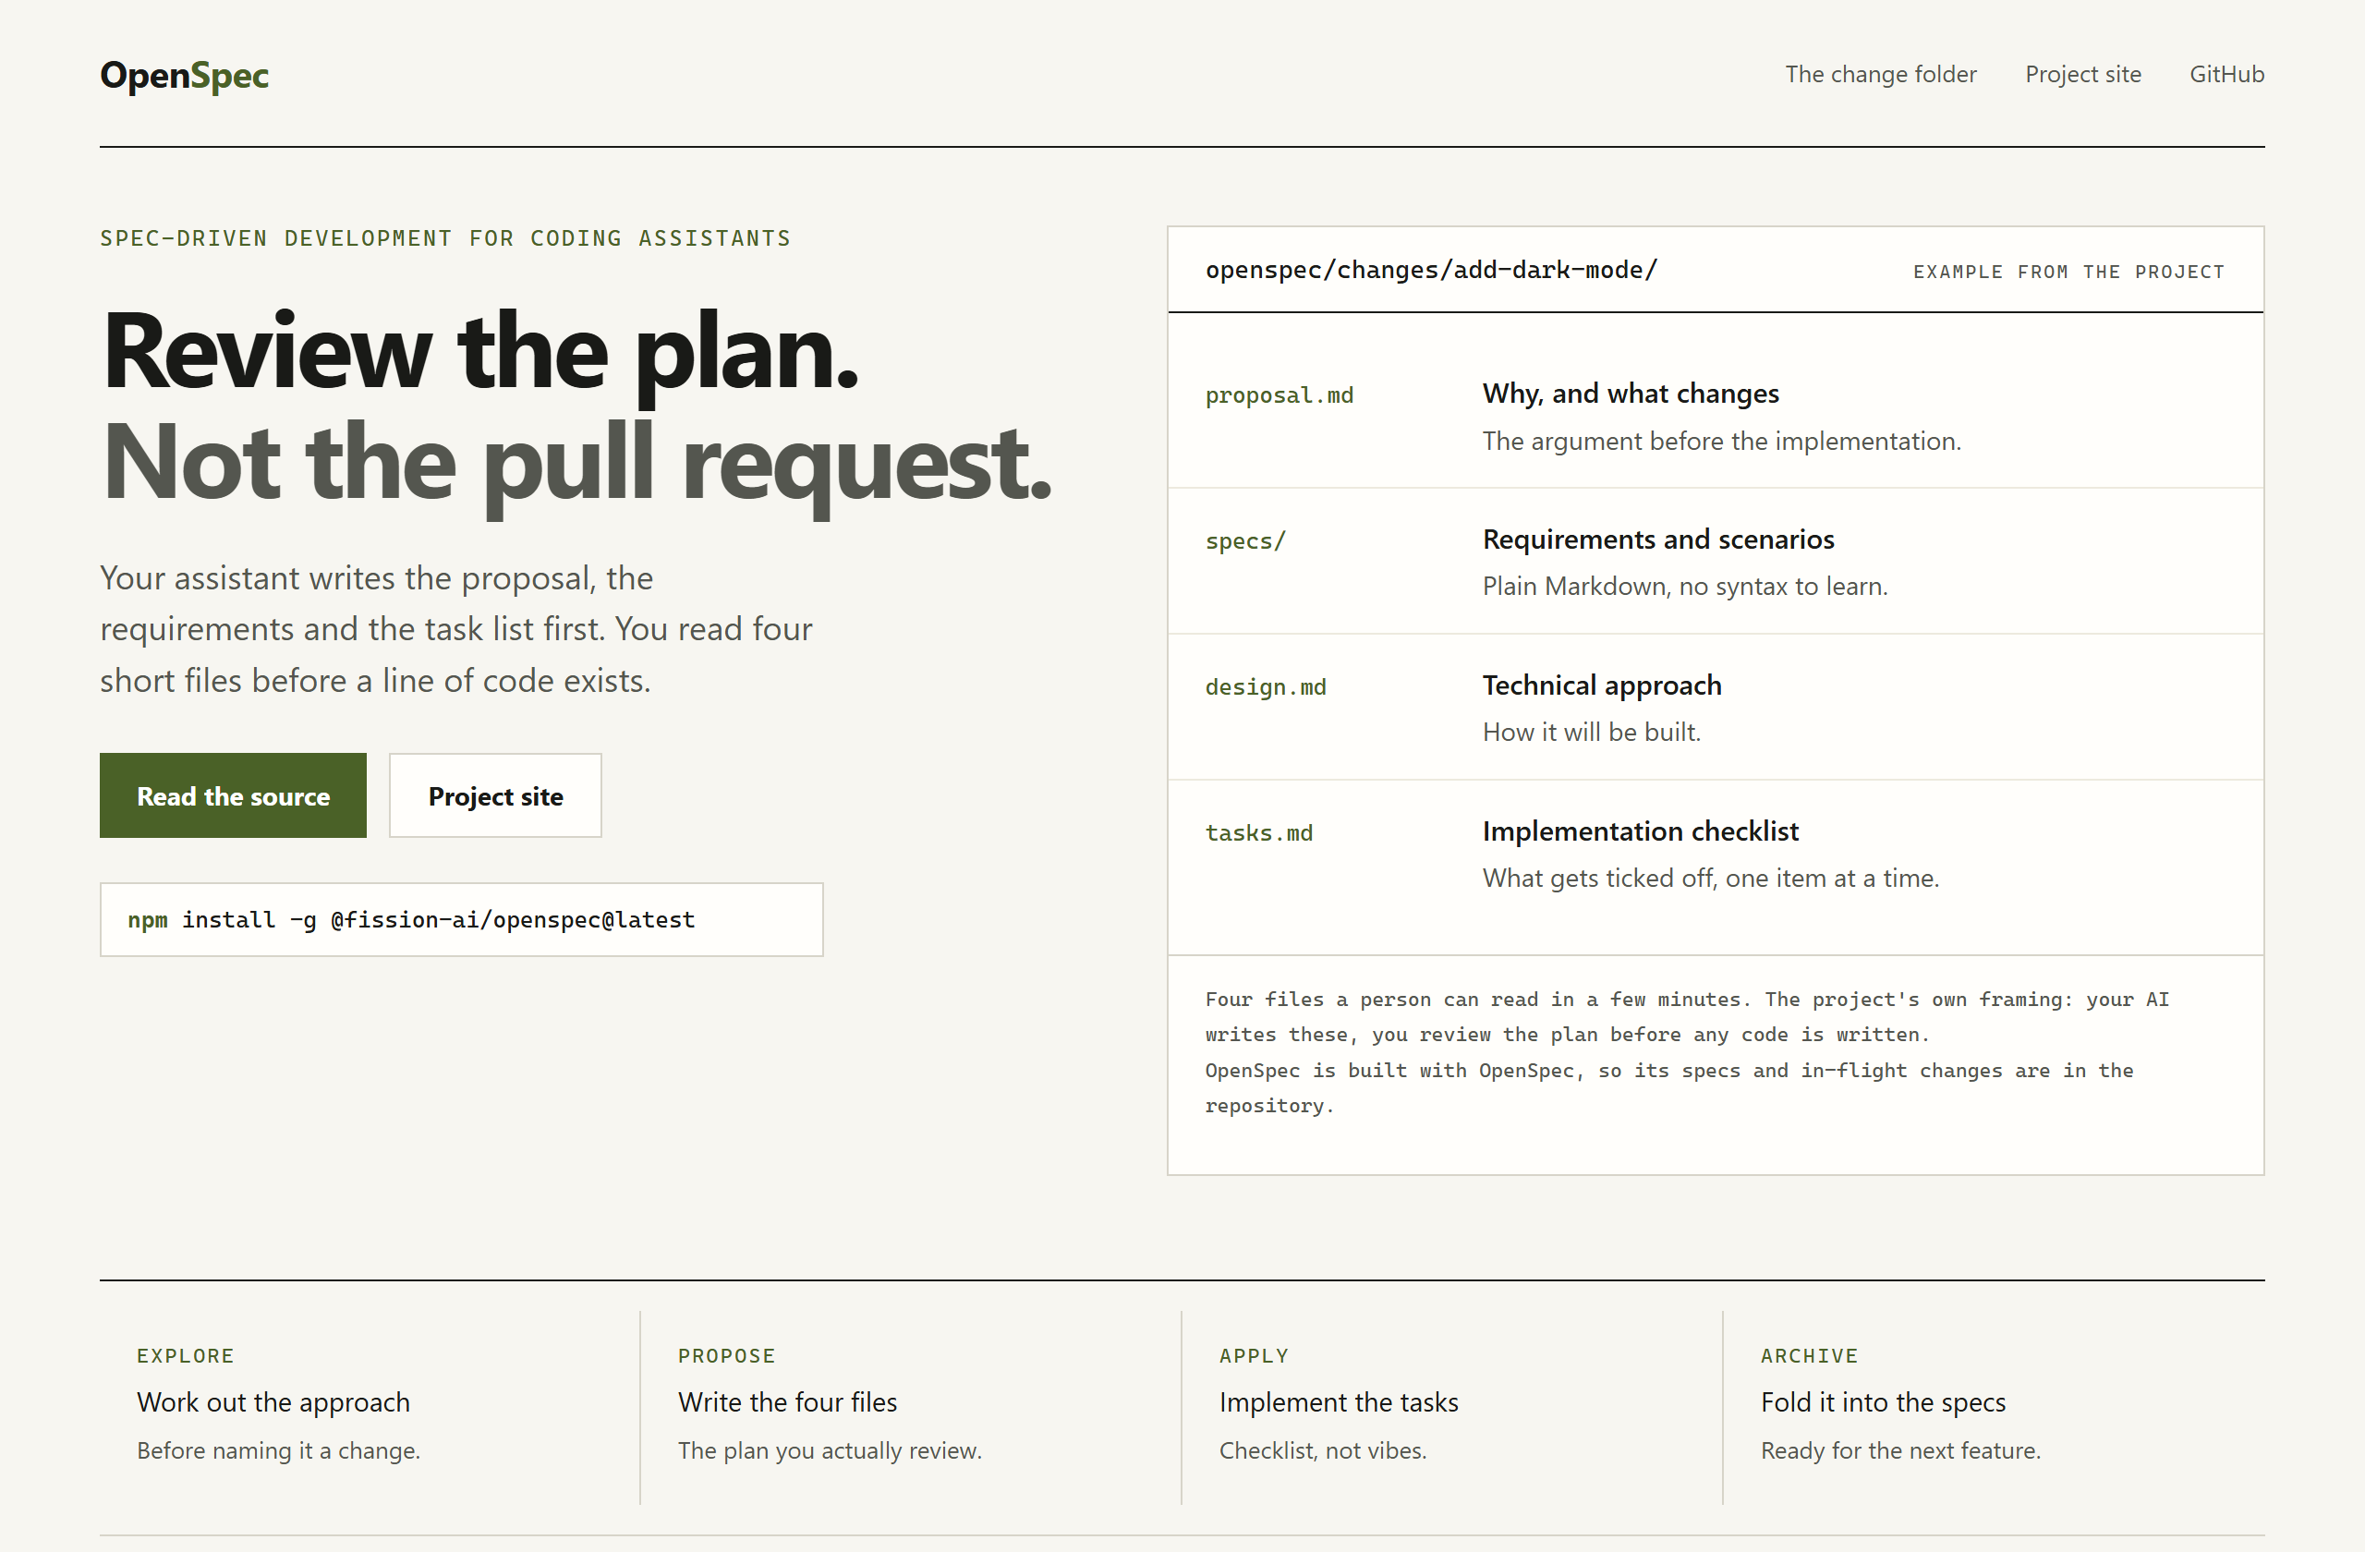This screenshot has width=2365, height=1552.
Task: Click the design.md file name
Action: (1265, 687)
